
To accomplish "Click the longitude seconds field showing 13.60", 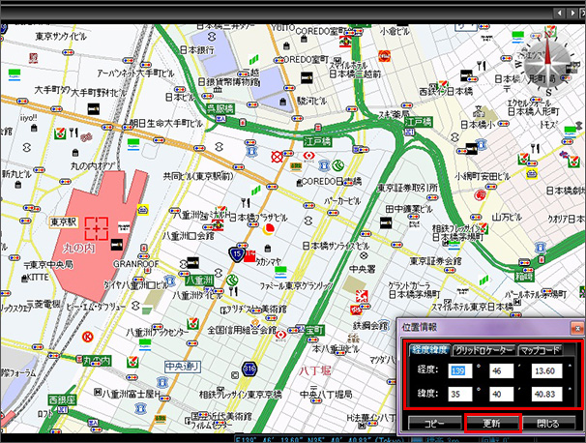I will [546, 370].
